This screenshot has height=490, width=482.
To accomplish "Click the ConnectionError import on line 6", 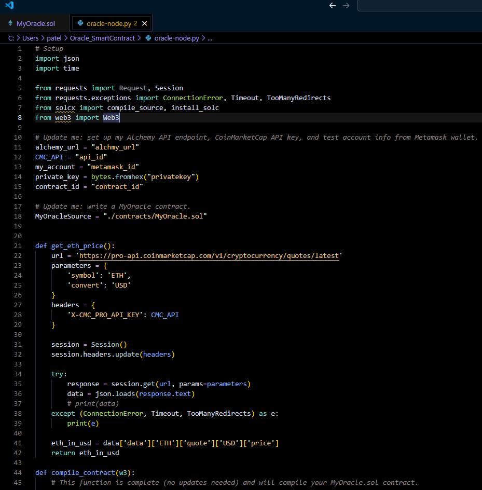I will coord(193,98).
